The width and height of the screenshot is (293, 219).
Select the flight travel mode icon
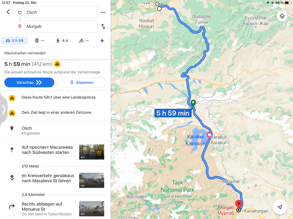[x=102, y=40]
